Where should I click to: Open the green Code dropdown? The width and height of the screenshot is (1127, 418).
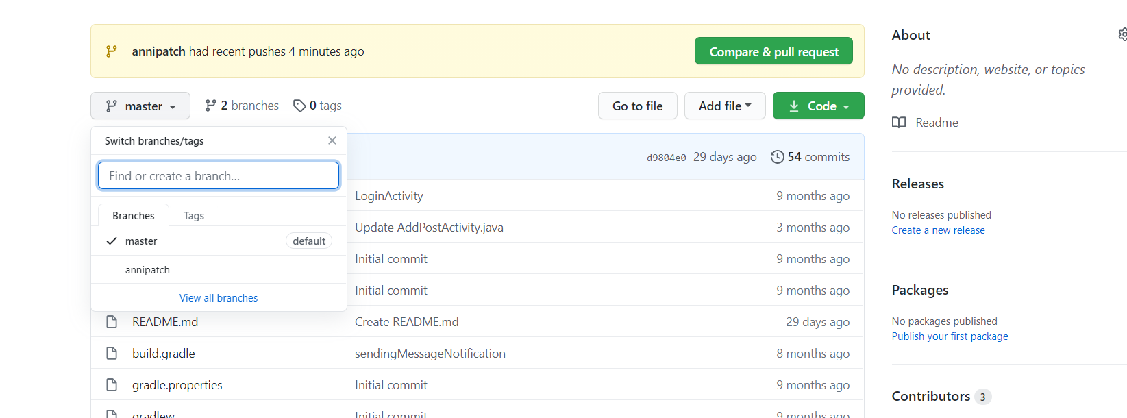[x=818, y=106]
